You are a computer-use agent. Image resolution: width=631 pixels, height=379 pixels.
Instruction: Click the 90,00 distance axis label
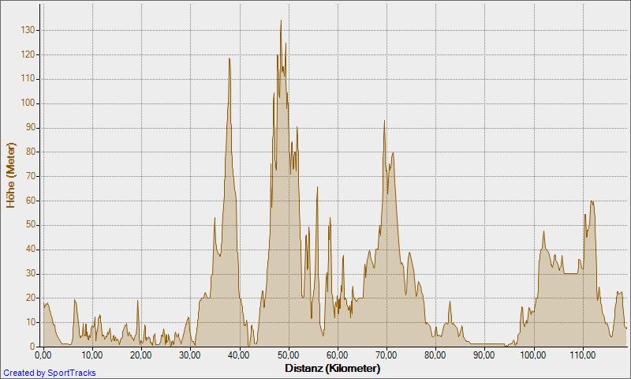point(484,355)
